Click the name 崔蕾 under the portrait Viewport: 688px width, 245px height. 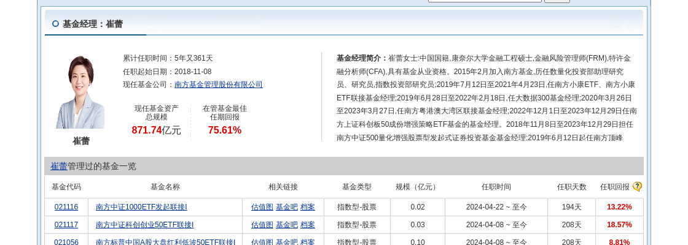(x=81, y=141)
